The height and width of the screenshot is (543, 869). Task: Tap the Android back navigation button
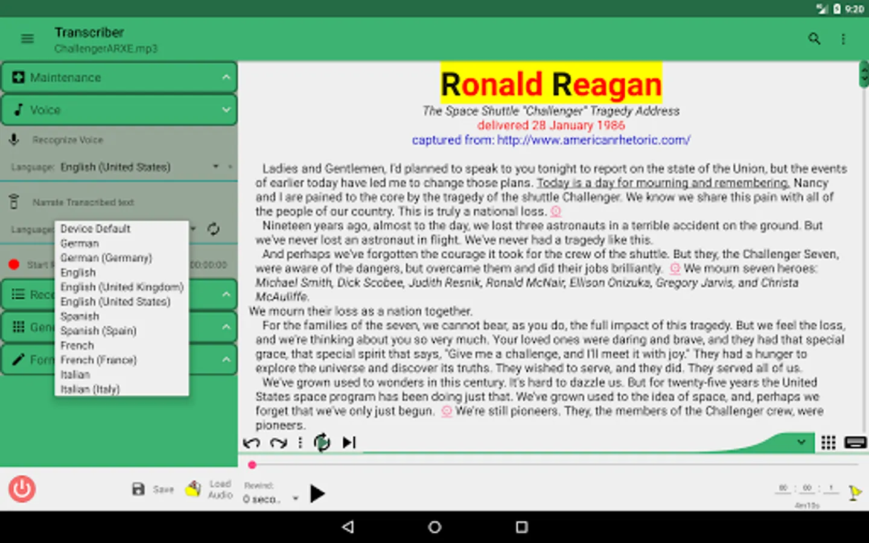pyautogui.click(x=348, y=527)
